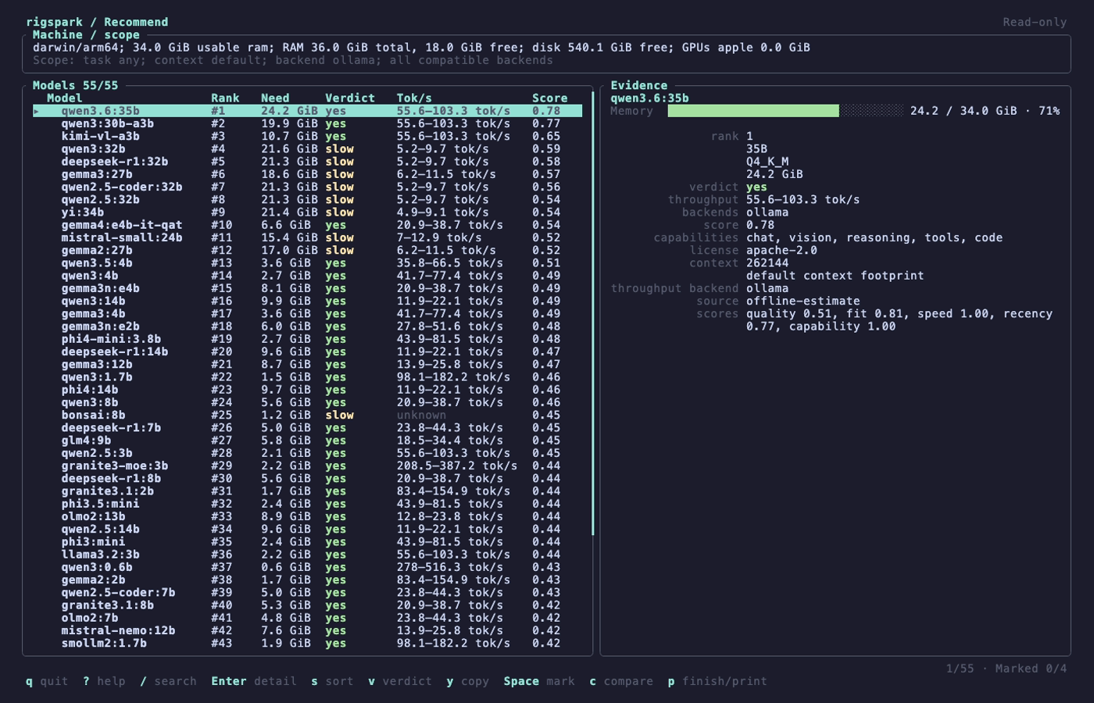Click the copy shortcut in footer
This screenshot has width=1094, height=703.
[467, 681]
